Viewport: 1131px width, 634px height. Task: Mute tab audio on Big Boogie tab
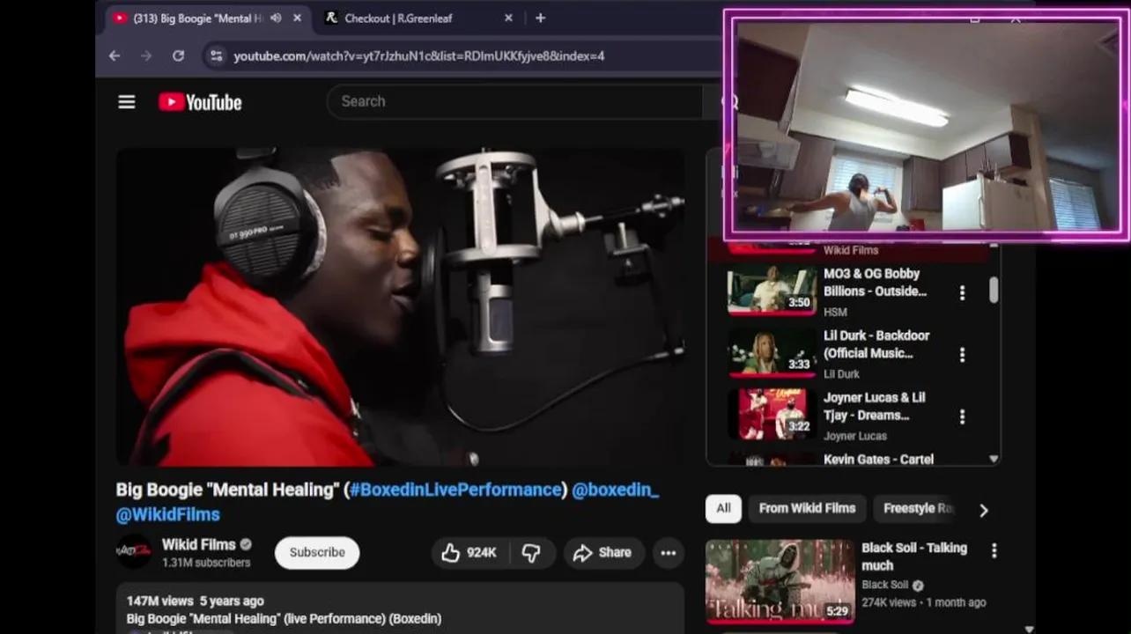coord(276,18)
